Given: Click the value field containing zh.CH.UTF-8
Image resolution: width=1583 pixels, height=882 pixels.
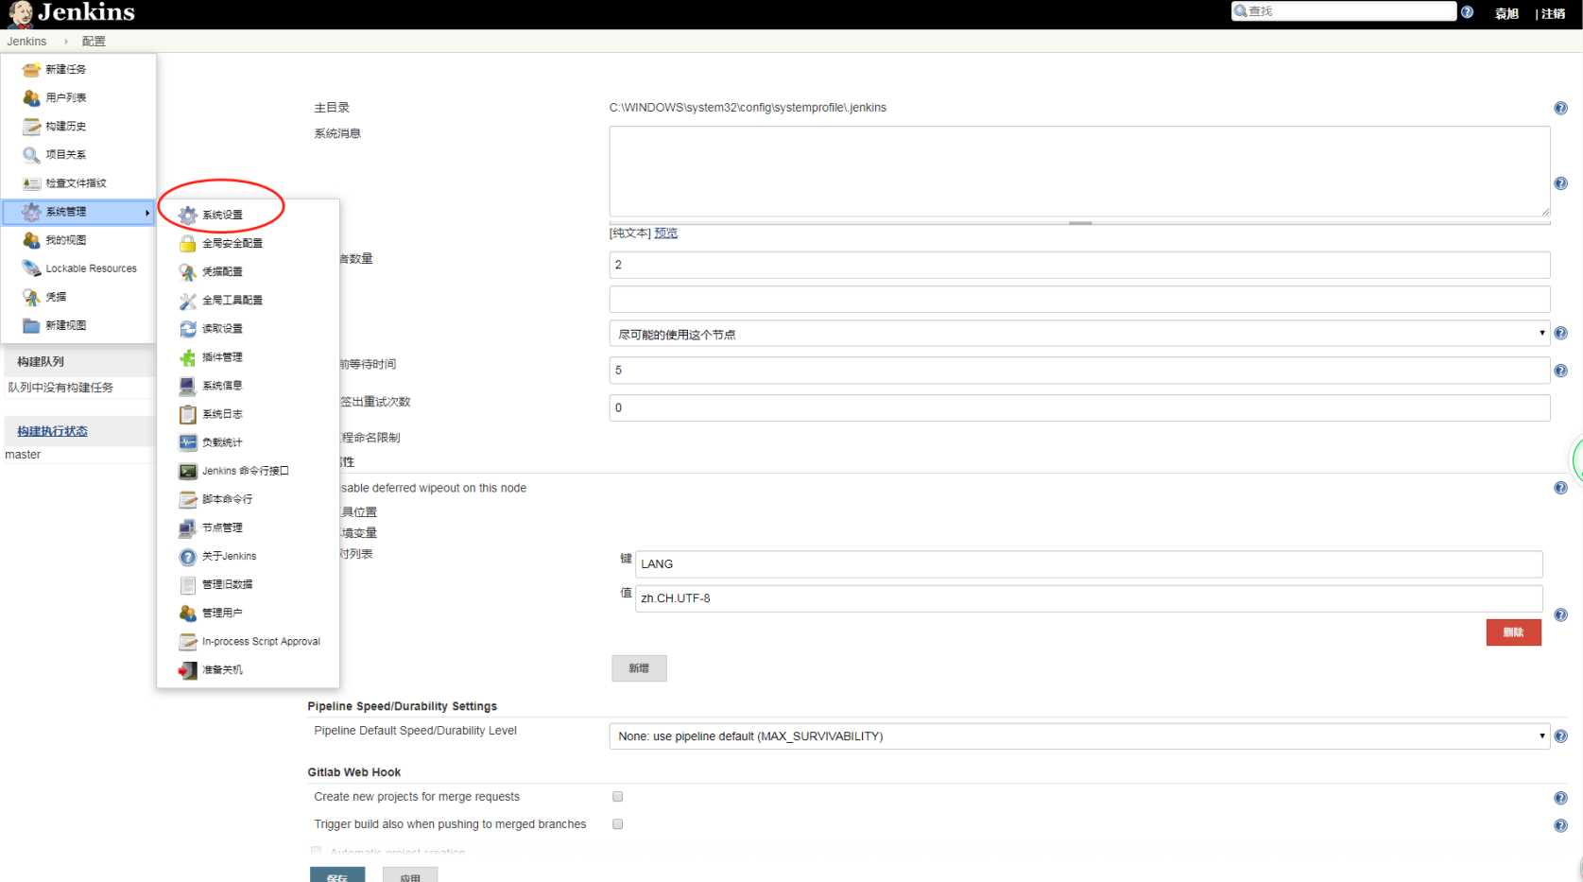Looking at the screenshot, I should coord(1089,598).
